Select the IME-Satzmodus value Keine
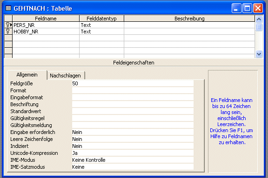Screen dimensions: 268x178 133,167
